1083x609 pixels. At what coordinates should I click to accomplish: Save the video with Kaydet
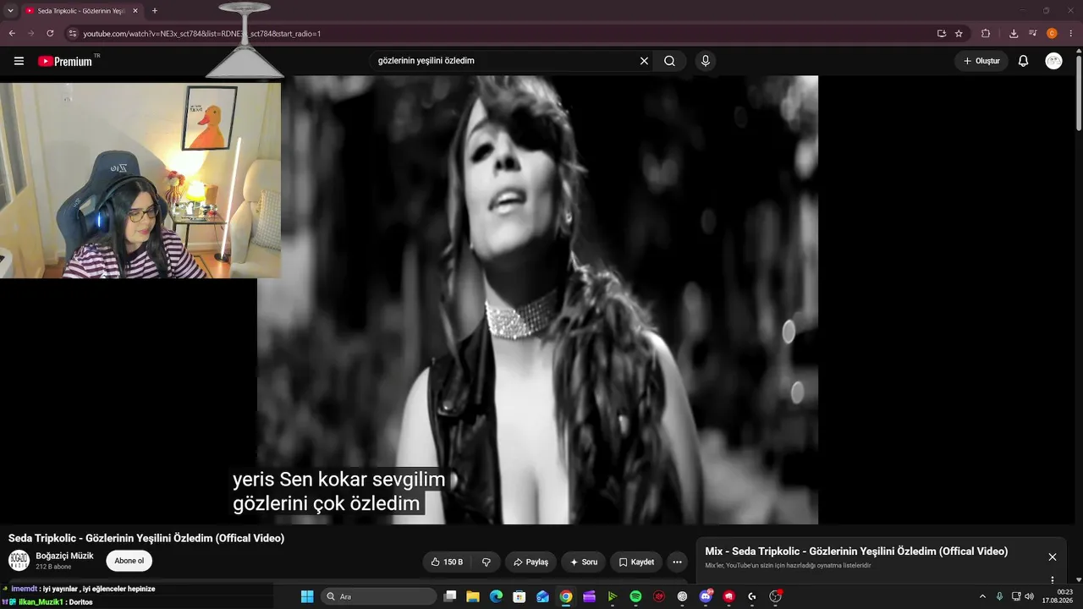point(636,562)
